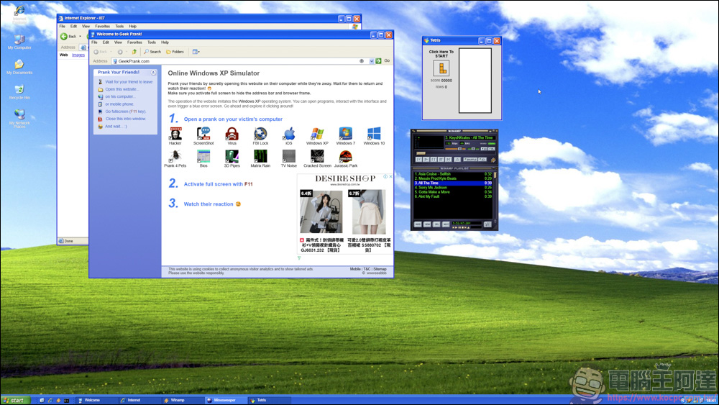The width and height of the screenshot is (719, 405).
Task: Open View menu in Geek Prank window
Action: click(118, 42)
